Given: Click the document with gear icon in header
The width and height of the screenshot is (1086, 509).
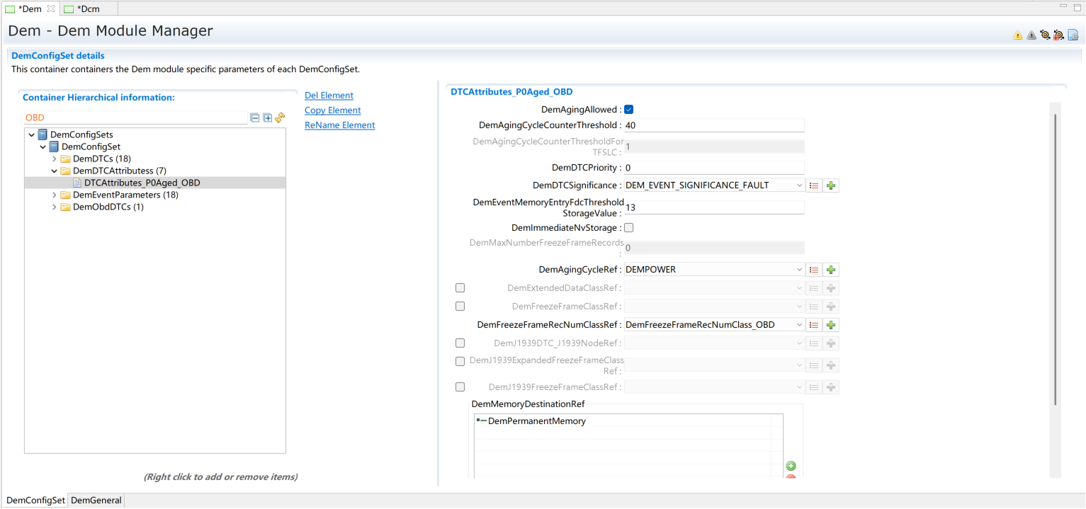Looking at the screenshot, I should [x=1073, y=35].
